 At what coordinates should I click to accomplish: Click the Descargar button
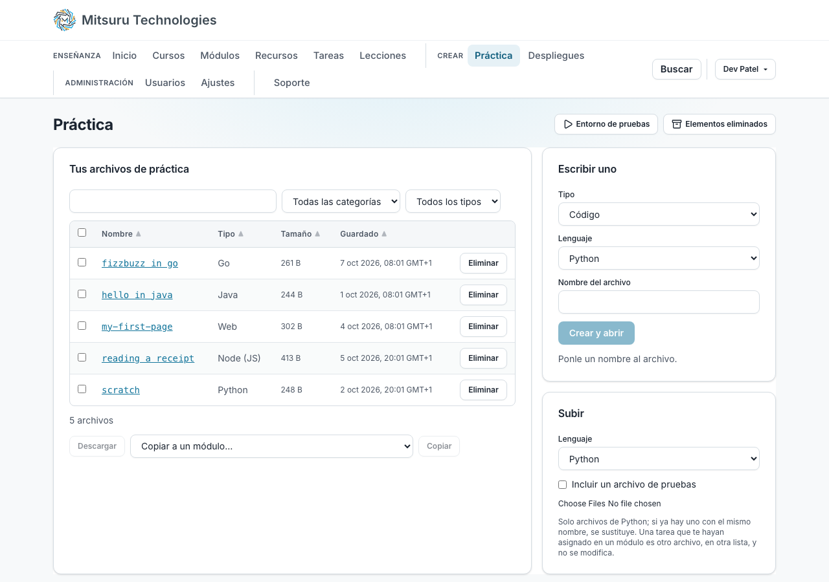tap(97, 446)
